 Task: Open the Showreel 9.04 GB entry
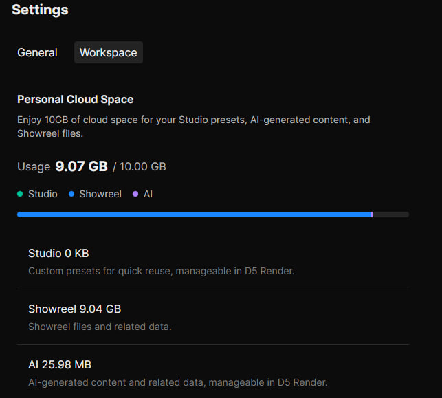[x=74, y=309]
